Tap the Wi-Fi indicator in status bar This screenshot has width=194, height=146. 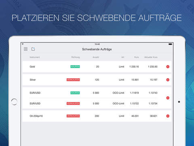[23, 44]
